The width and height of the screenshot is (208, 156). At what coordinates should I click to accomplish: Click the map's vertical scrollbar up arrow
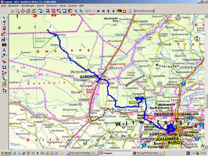pyautogui.click(x=206, y=16)
